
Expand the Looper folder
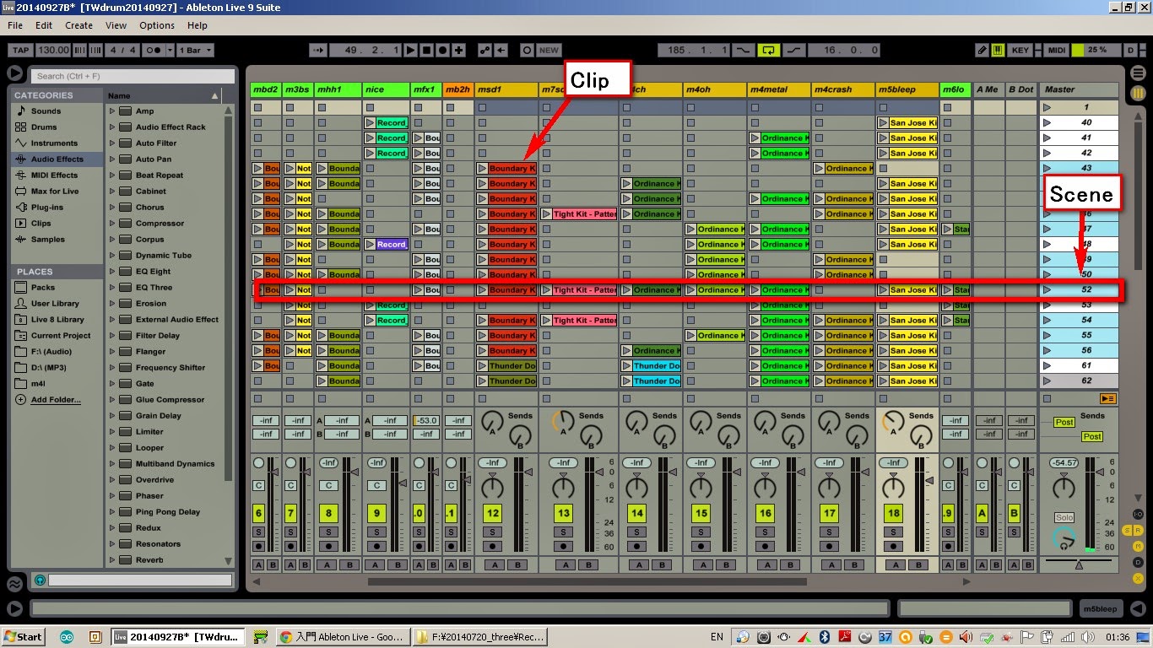click(112, 447)
